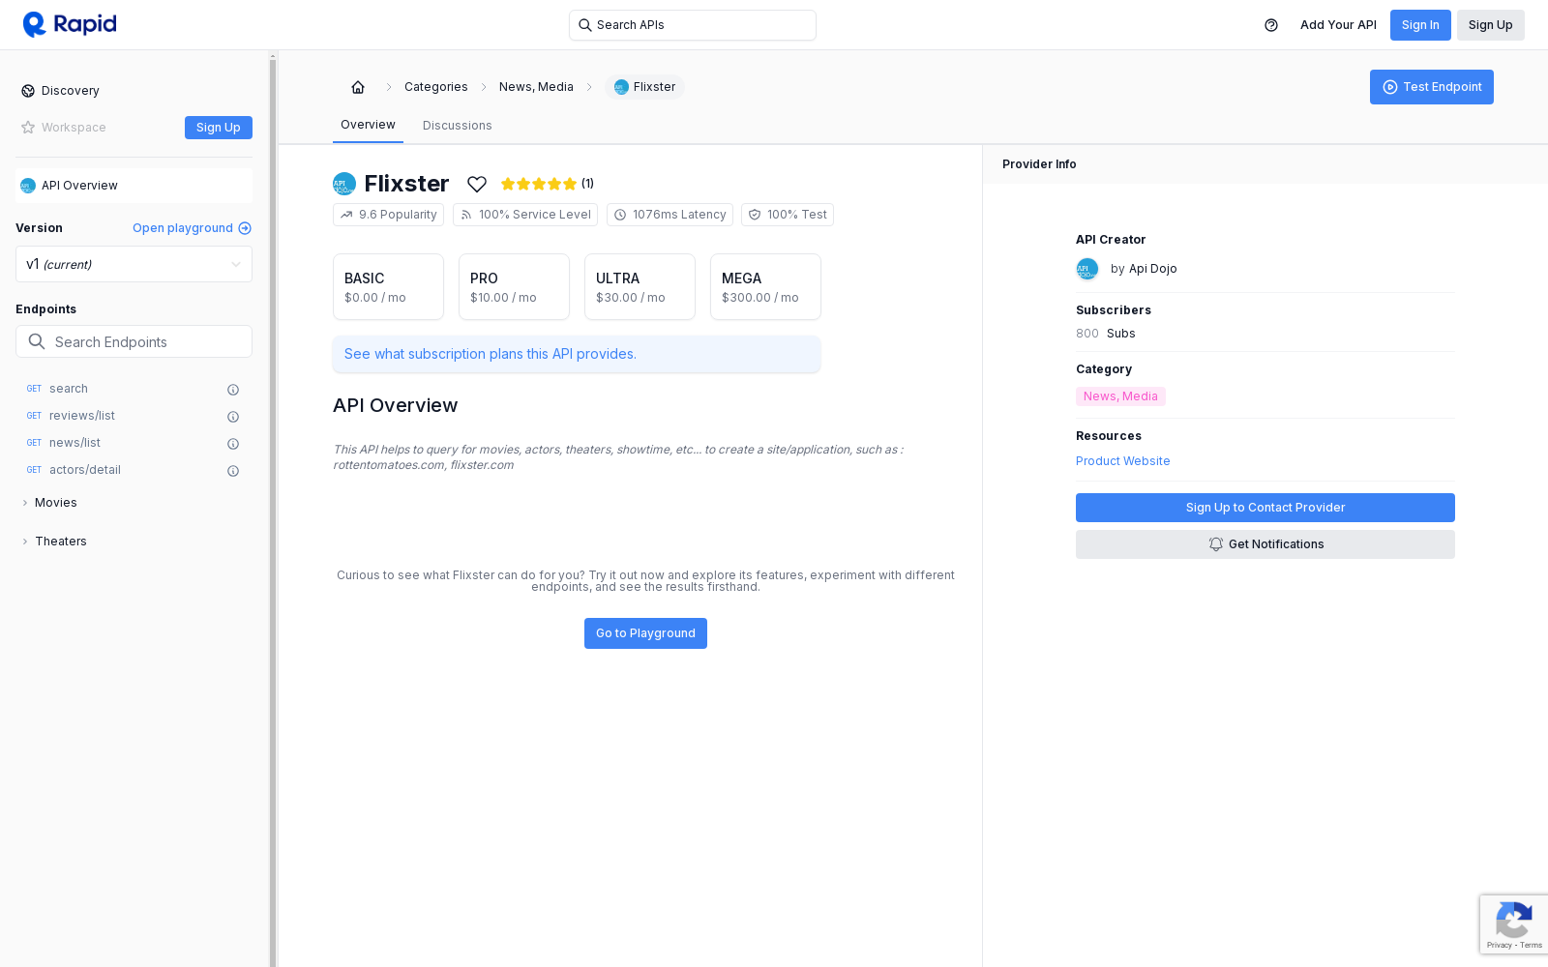Open Discovery in the sidebar
The width and height of the screenshot is (1548, 967).
point(70,91)
